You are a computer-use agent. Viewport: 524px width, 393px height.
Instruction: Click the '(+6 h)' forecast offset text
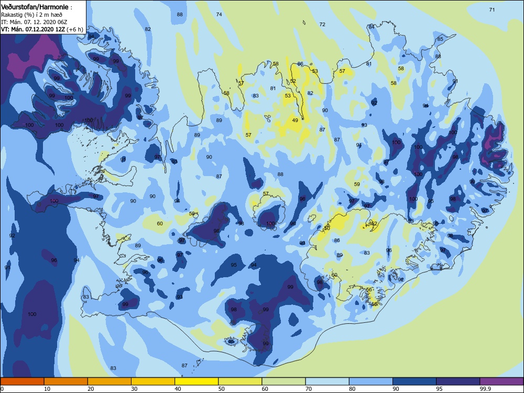75,29
